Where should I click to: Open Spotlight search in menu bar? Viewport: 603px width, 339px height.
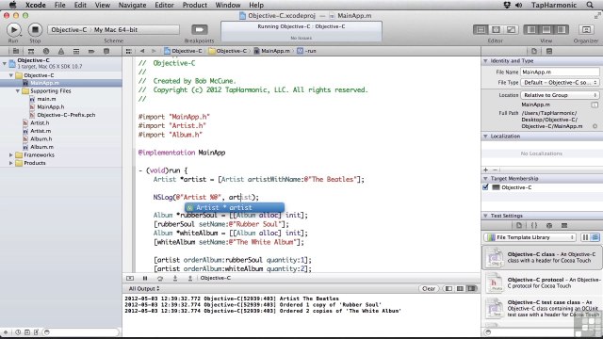click(590, 5)
